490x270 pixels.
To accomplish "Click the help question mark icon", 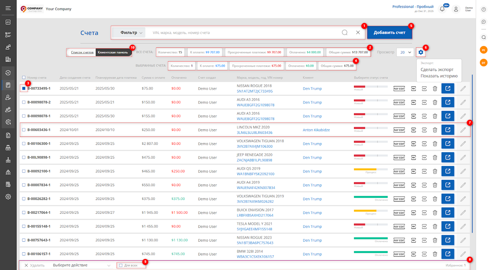I will 484,10.
